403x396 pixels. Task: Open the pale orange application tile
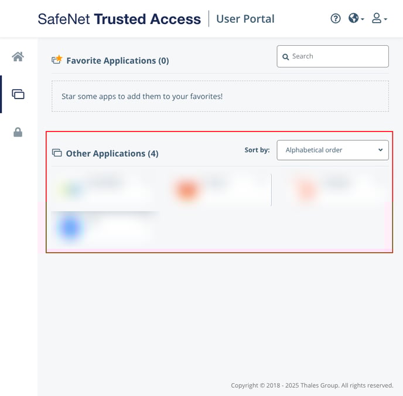(x=307, y=189)
